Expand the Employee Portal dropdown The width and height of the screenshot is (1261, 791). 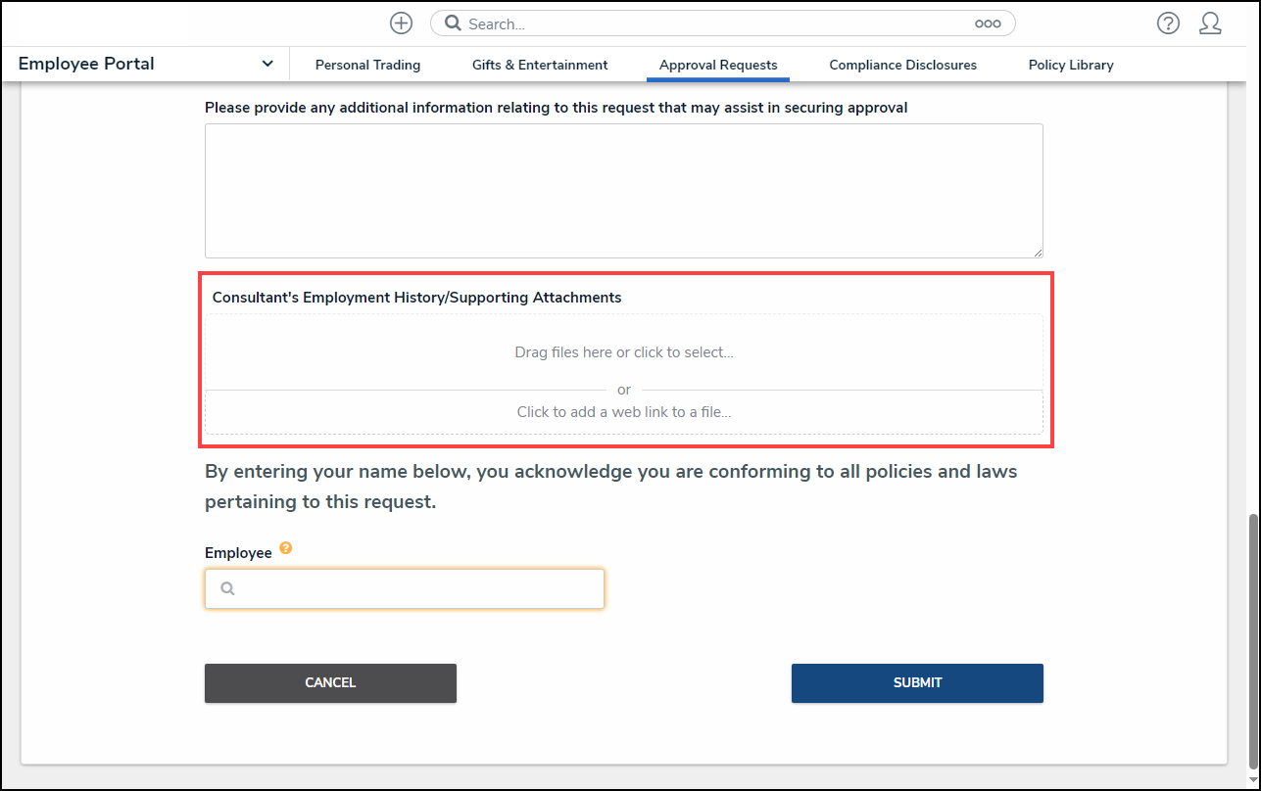click(267, 65)
